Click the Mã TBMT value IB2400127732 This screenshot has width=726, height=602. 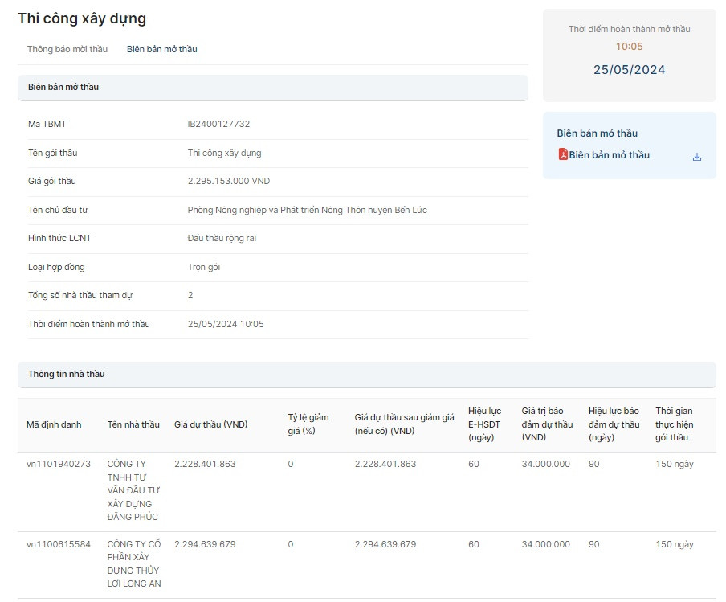point(218,124)
